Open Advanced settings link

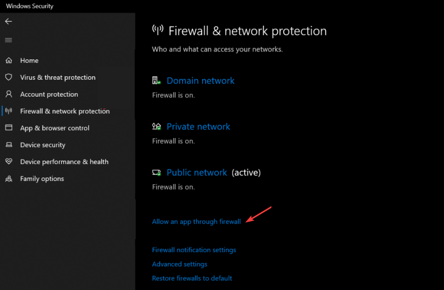coord(180,264)
